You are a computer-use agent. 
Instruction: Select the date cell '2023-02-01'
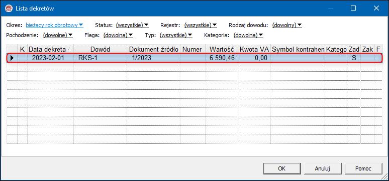click(x=50, y=58)
